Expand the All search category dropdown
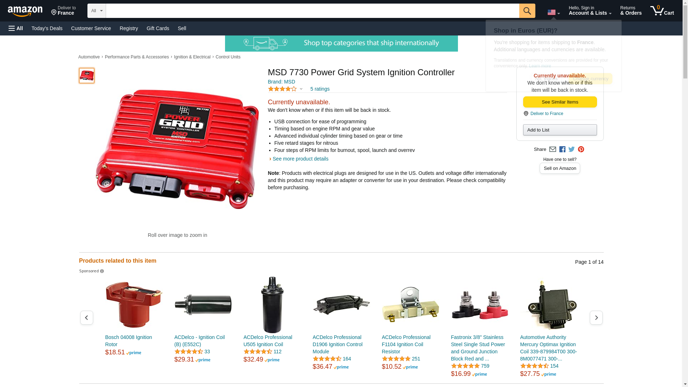The height and width of the screenshot is (387, 688). point(97,11)
